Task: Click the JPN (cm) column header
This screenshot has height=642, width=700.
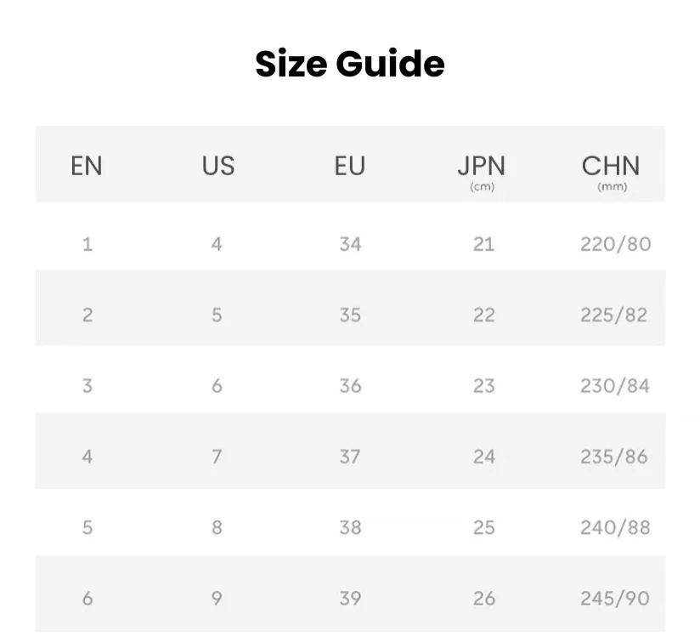Action: click(483, 172)
